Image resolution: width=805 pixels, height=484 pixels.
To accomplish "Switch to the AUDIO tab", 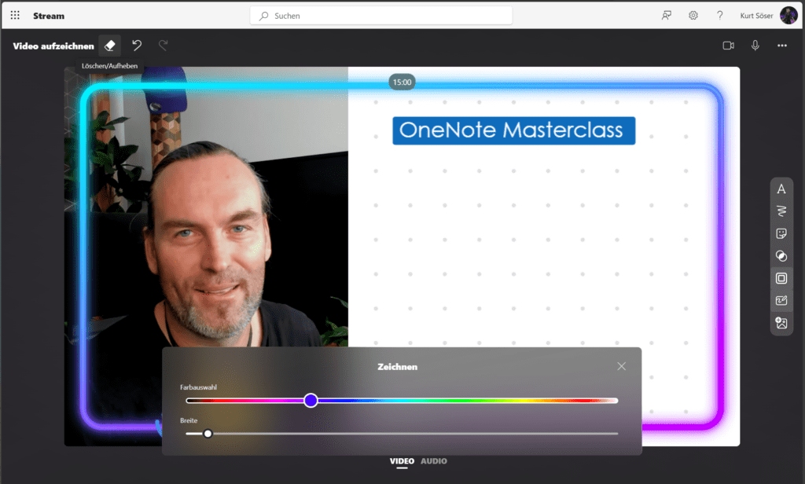I will [x=434, y=461].
